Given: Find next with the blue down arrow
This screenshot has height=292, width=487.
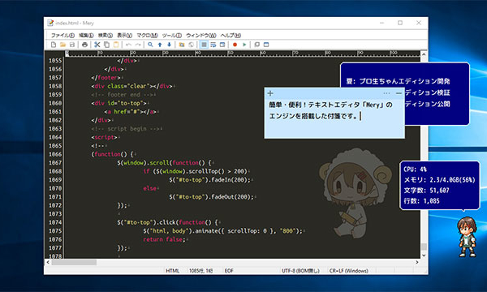Looking at the screenshot, I should point(170,45).
